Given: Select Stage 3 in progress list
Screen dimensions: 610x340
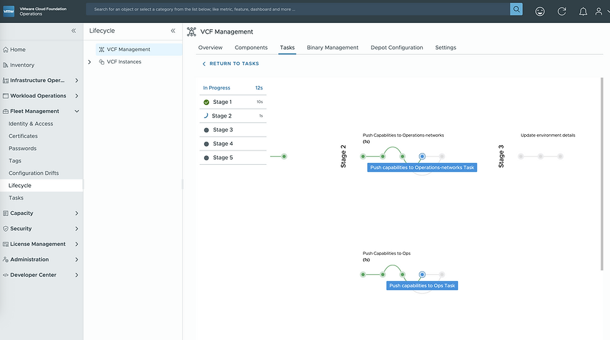Looking at the screenshot, I should pyautogui.click(x=233, y=130).
